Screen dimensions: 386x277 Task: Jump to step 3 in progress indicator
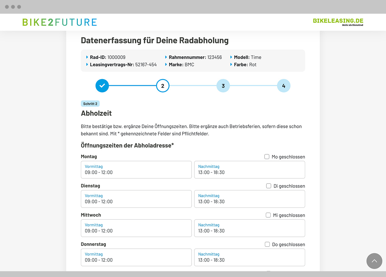pos(223,86)
